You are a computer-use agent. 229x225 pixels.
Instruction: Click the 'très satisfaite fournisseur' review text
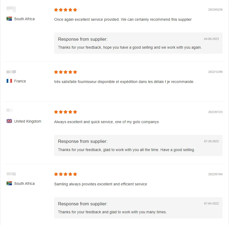[124, 82]
